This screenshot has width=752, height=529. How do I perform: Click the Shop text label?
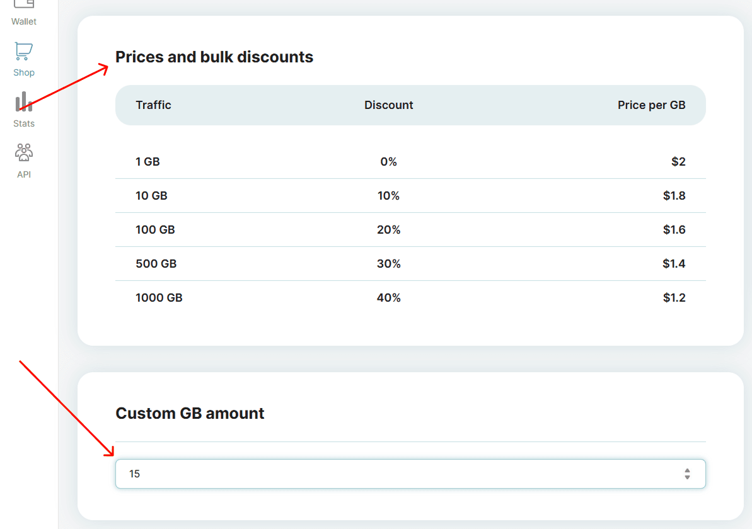[24, 72]
